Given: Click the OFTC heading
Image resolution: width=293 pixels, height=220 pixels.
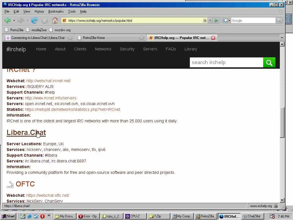Looking at the screenshot, I should pos(25,184).
